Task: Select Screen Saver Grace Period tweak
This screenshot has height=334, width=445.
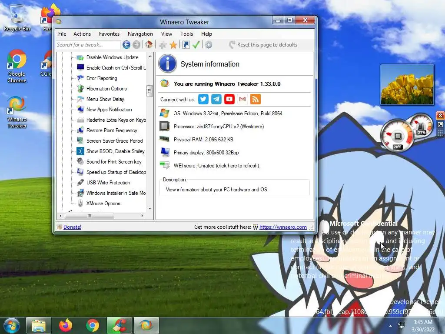Action: point(114,140)
